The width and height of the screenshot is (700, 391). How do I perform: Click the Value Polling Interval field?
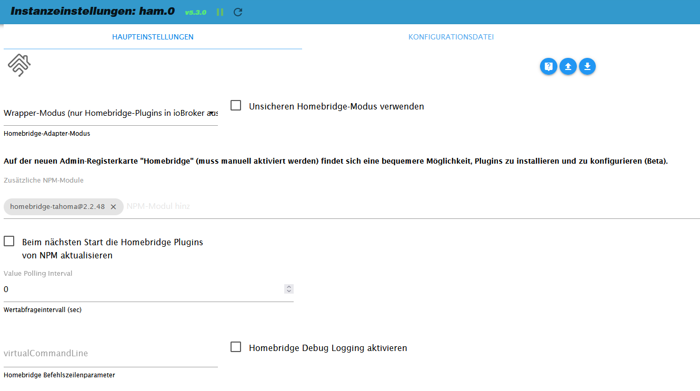pyautogui.click(x=142, y=289)
